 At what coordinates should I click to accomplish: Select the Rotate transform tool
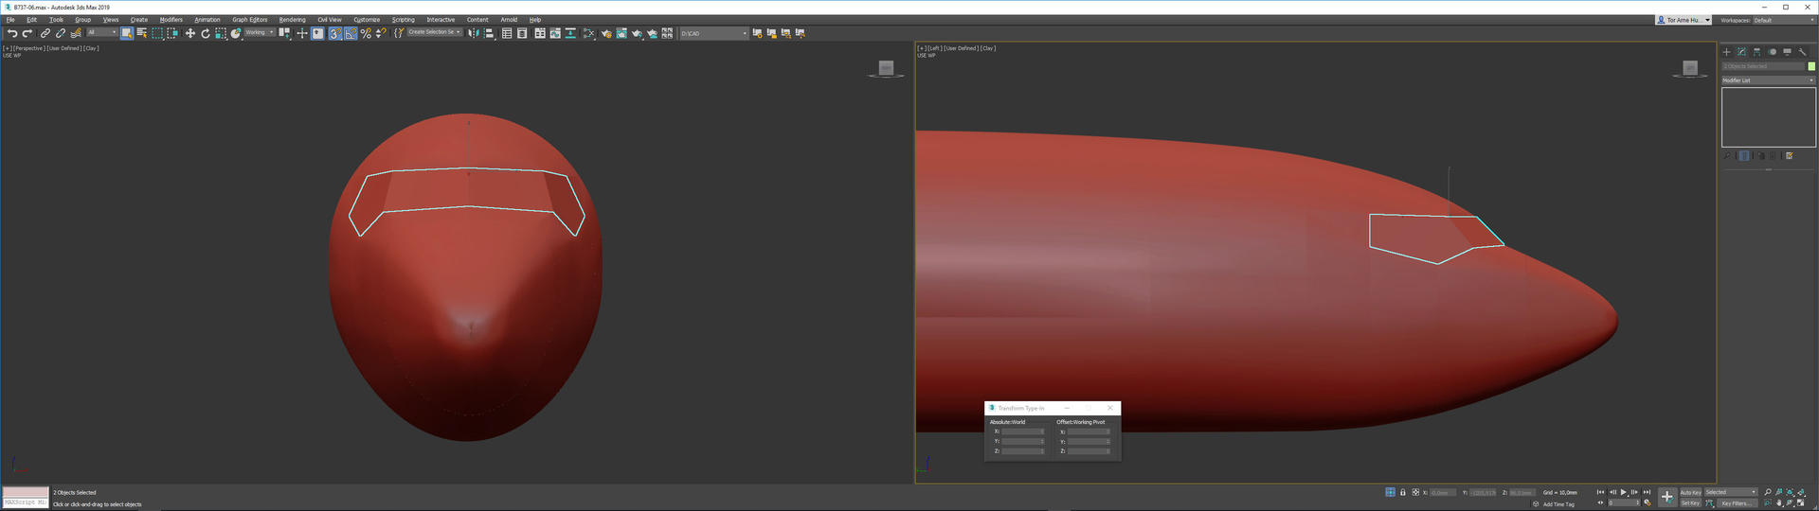(205, 33)
